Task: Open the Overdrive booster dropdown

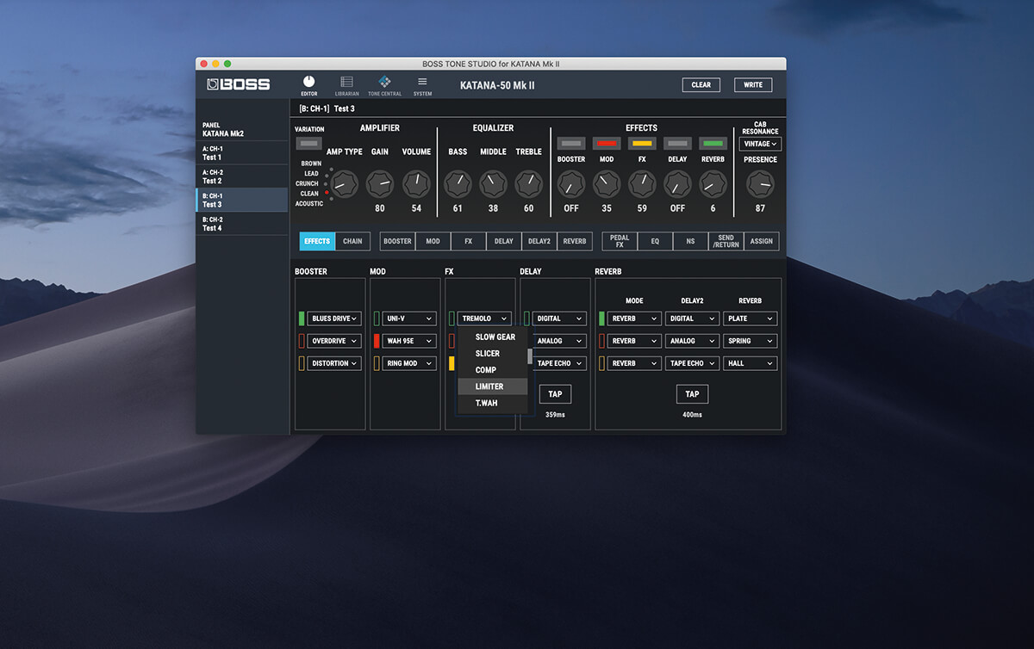Action: tap(334, 341)
